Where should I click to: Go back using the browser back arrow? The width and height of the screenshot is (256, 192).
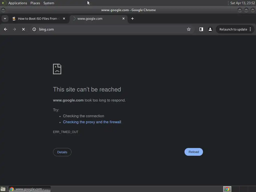click(x=5, y=29)
